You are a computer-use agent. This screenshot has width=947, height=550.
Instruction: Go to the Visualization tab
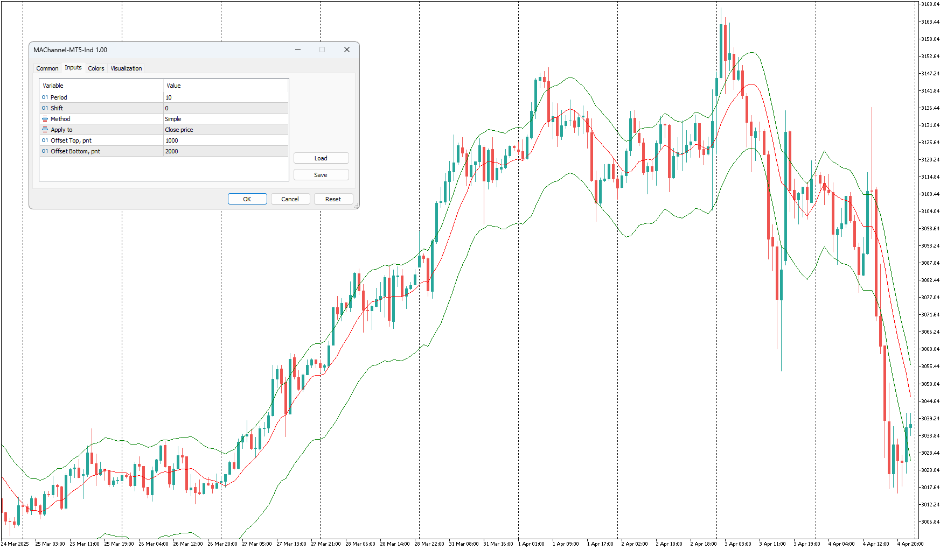126,68
